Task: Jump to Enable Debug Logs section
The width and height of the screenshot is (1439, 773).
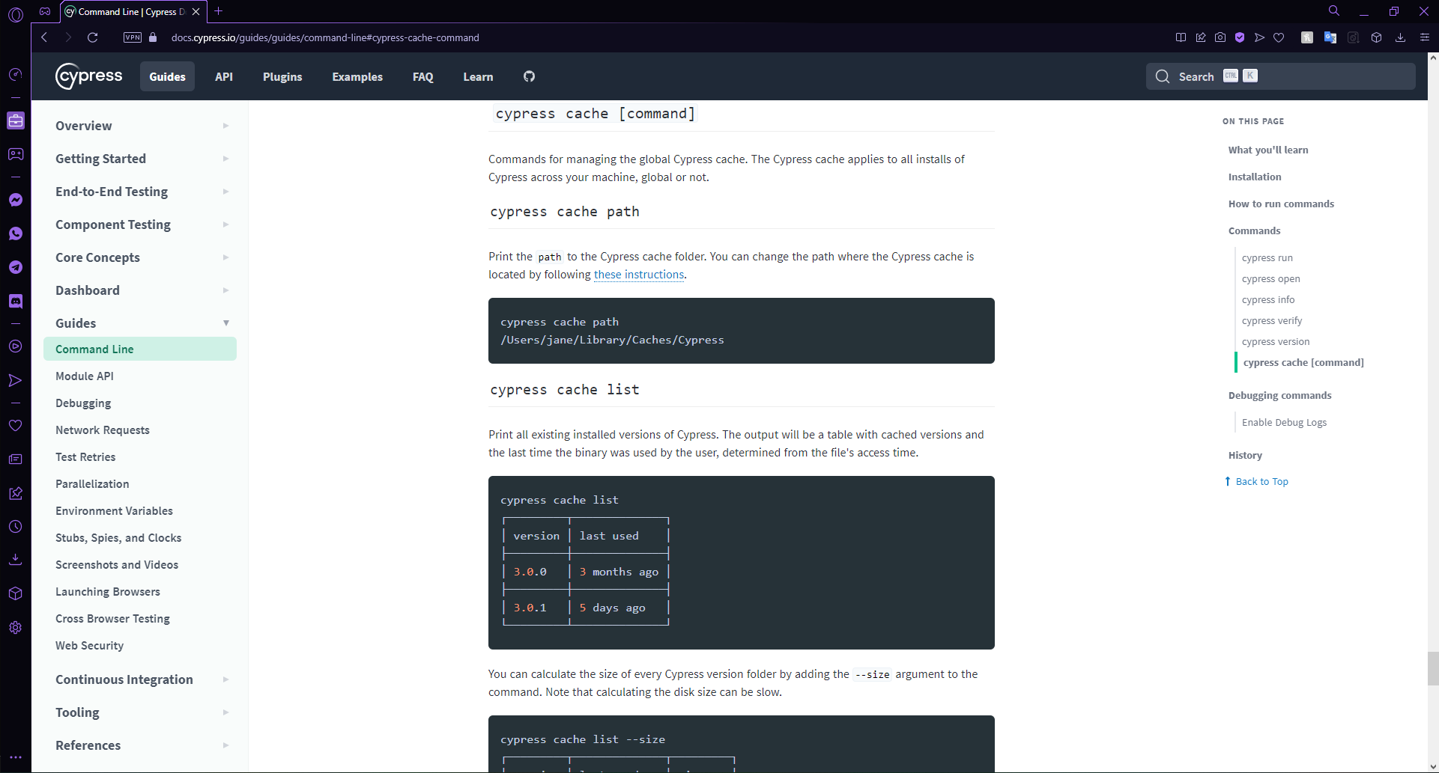Action: coord(1284,422)
